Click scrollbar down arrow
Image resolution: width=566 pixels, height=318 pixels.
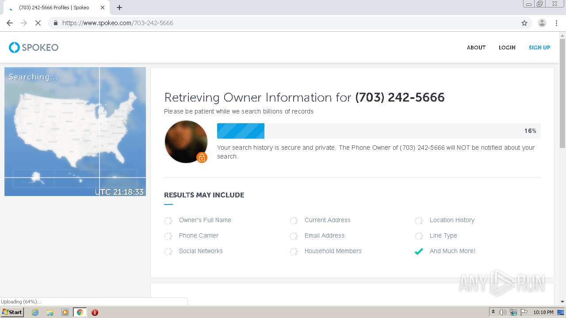562,302
